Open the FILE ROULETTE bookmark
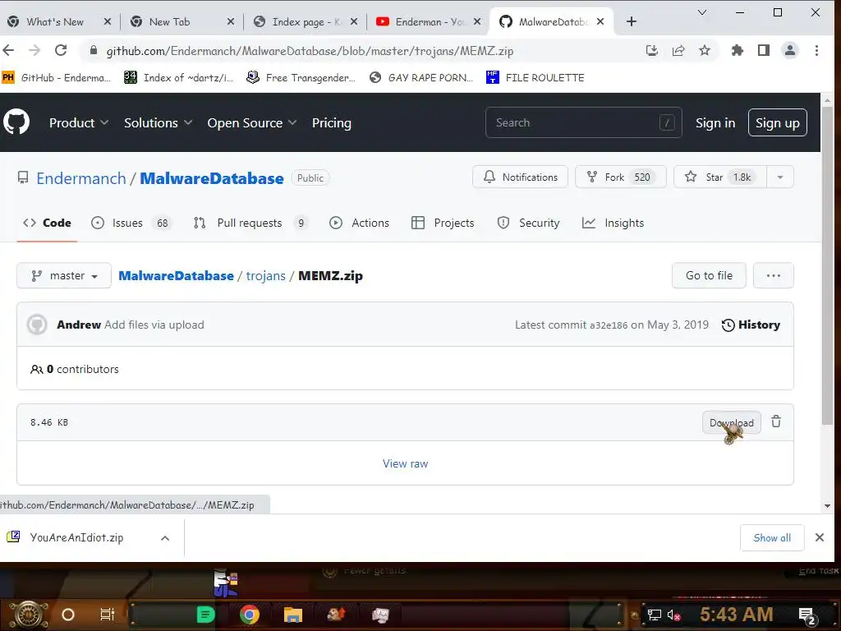 click(535, 78)
